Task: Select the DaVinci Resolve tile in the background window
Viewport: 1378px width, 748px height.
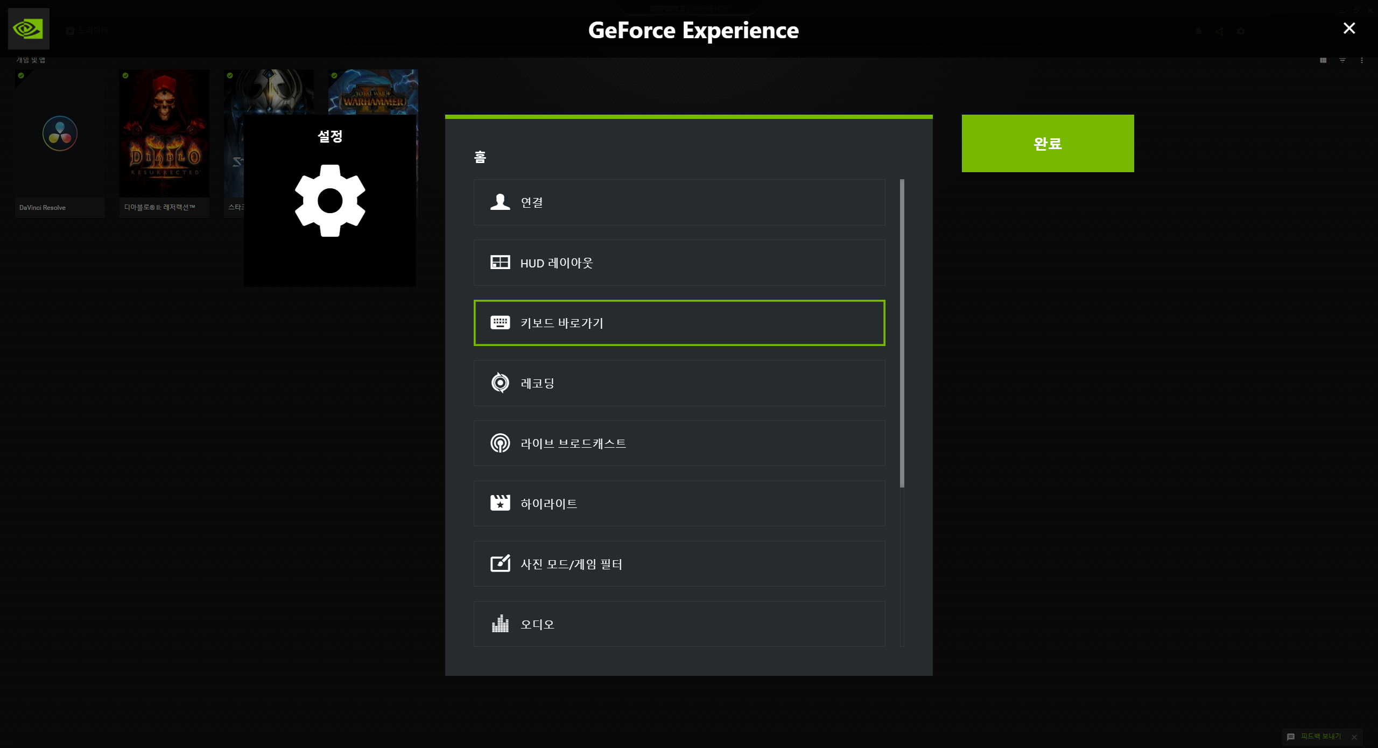Action: pyautogui.click(x=60, y=144)
